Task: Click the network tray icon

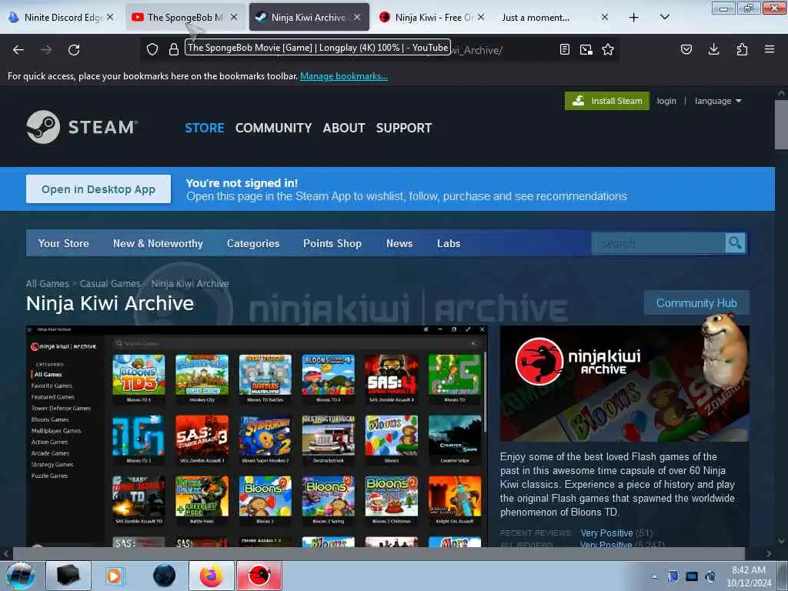Action: [692, 576]
